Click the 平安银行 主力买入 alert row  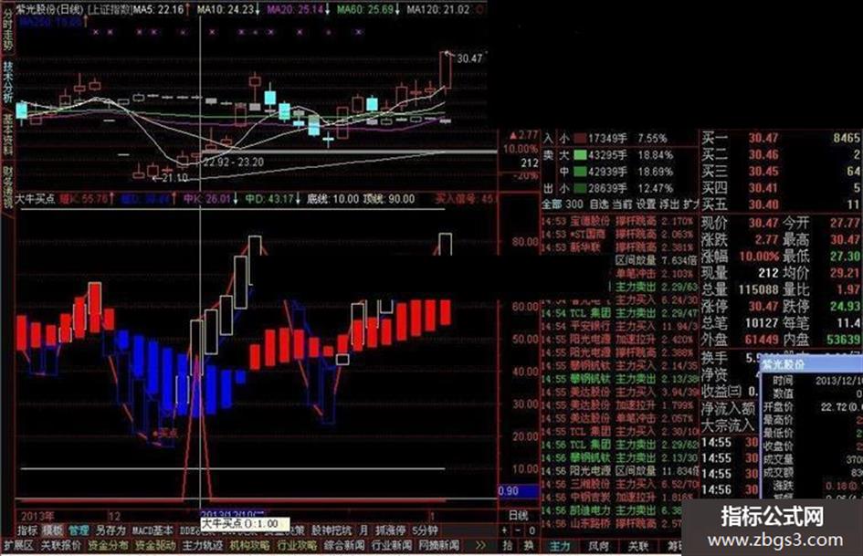click(x=619, y=326)
